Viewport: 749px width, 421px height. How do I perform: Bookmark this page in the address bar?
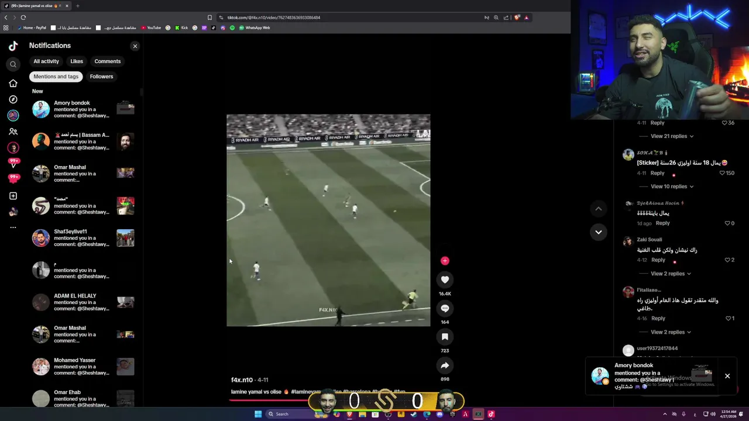pyautogui.click(x=209, y=18)
